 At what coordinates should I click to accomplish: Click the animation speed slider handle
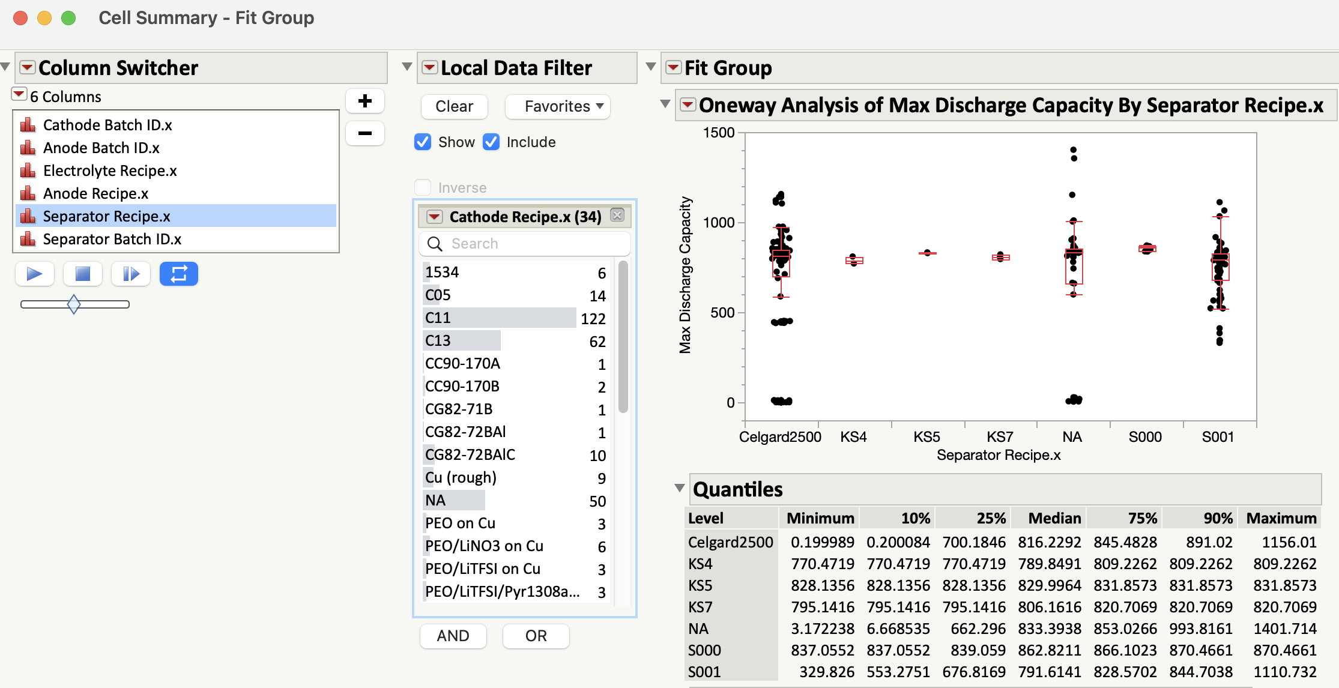[74, 304]
